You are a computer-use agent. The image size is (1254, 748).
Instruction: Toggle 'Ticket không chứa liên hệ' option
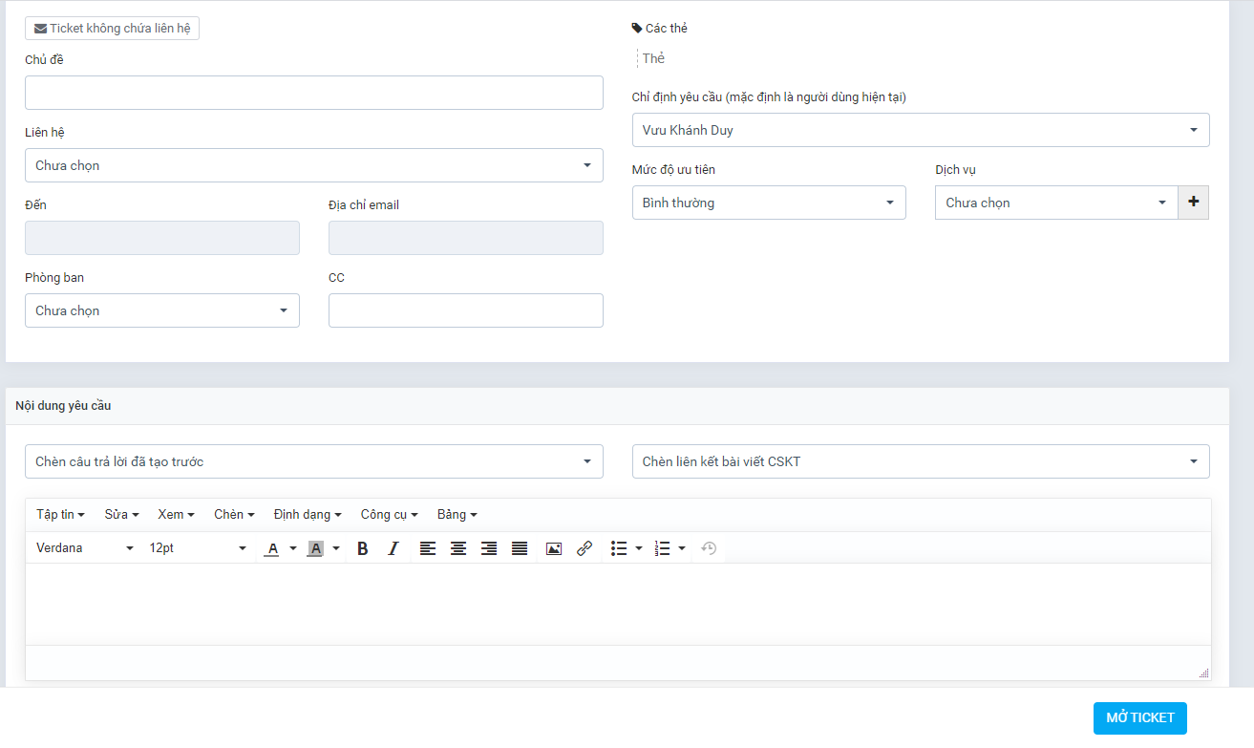pyautogui.click(x=112, y=29)
